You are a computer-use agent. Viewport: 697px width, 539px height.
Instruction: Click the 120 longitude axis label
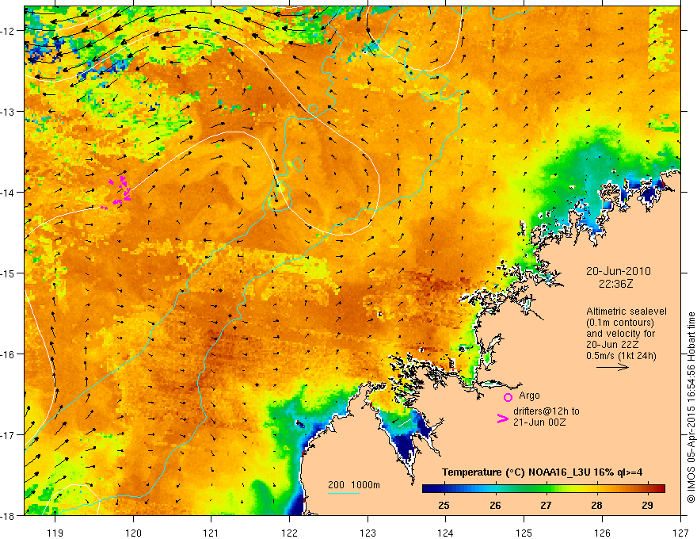click(133, 533)
